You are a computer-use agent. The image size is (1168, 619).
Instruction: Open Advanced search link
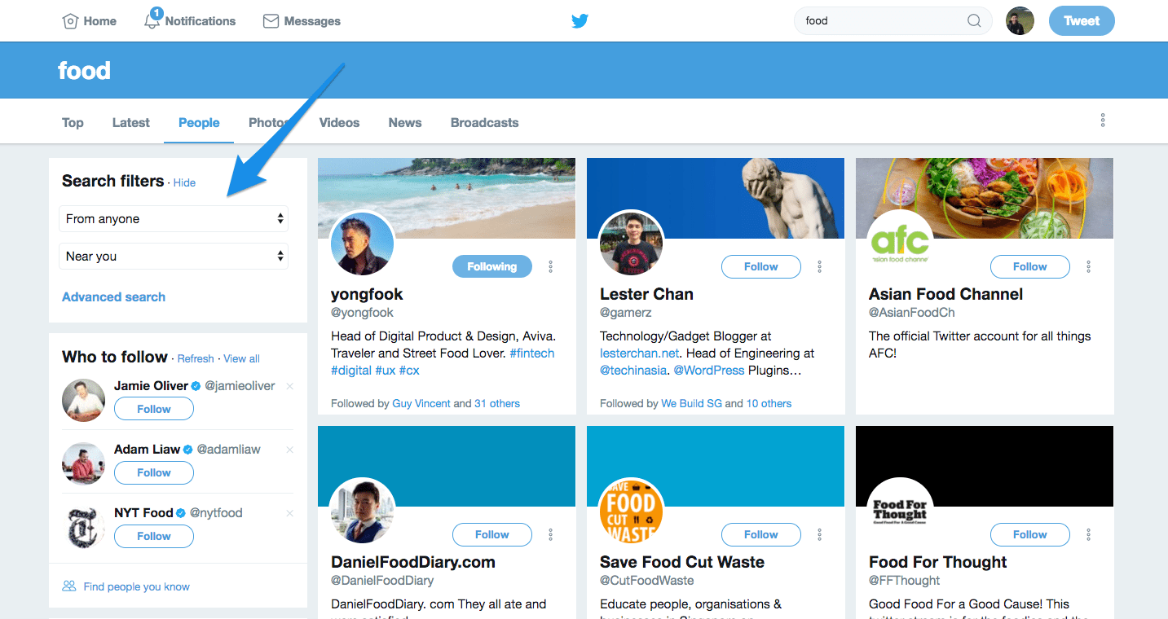click(113, 296)
